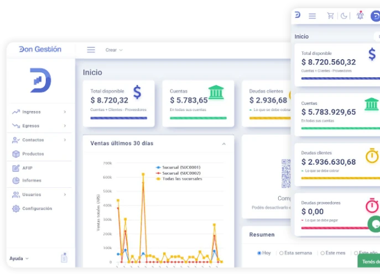Click the bank icon on desktop Cuentas card

[216, 92]
